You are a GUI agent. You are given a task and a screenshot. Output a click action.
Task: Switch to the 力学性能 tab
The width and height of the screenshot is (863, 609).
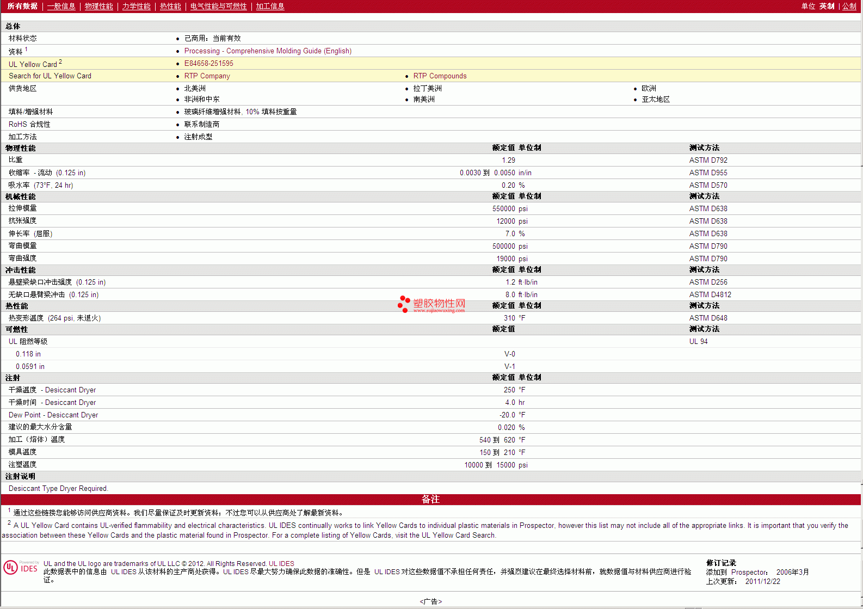136,6
